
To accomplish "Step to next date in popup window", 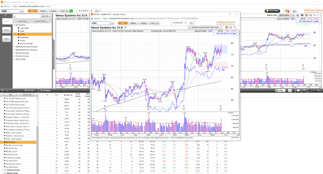I will (x=186, y=23).
